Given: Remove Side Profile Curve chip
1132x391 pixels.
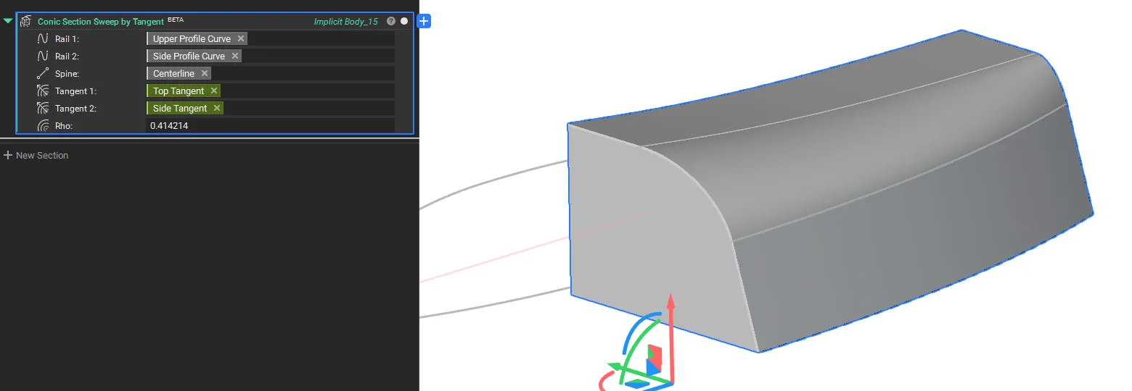Looking at the screenshot, I should (x=235, y=56).
